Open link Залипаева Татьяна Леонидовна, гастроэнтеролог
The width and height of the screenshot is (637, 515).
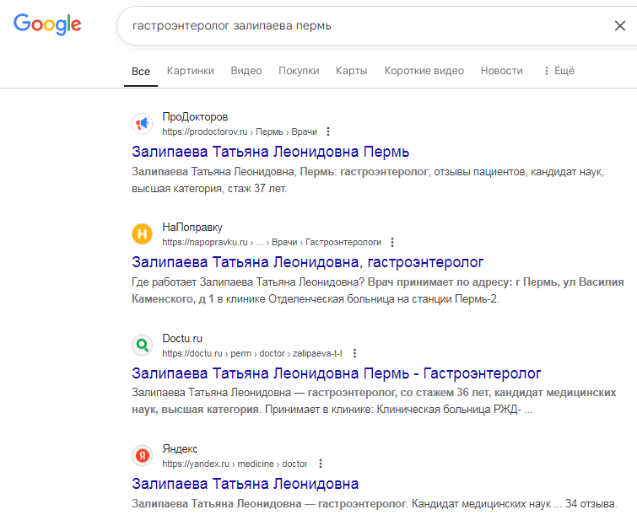[307, 262]
